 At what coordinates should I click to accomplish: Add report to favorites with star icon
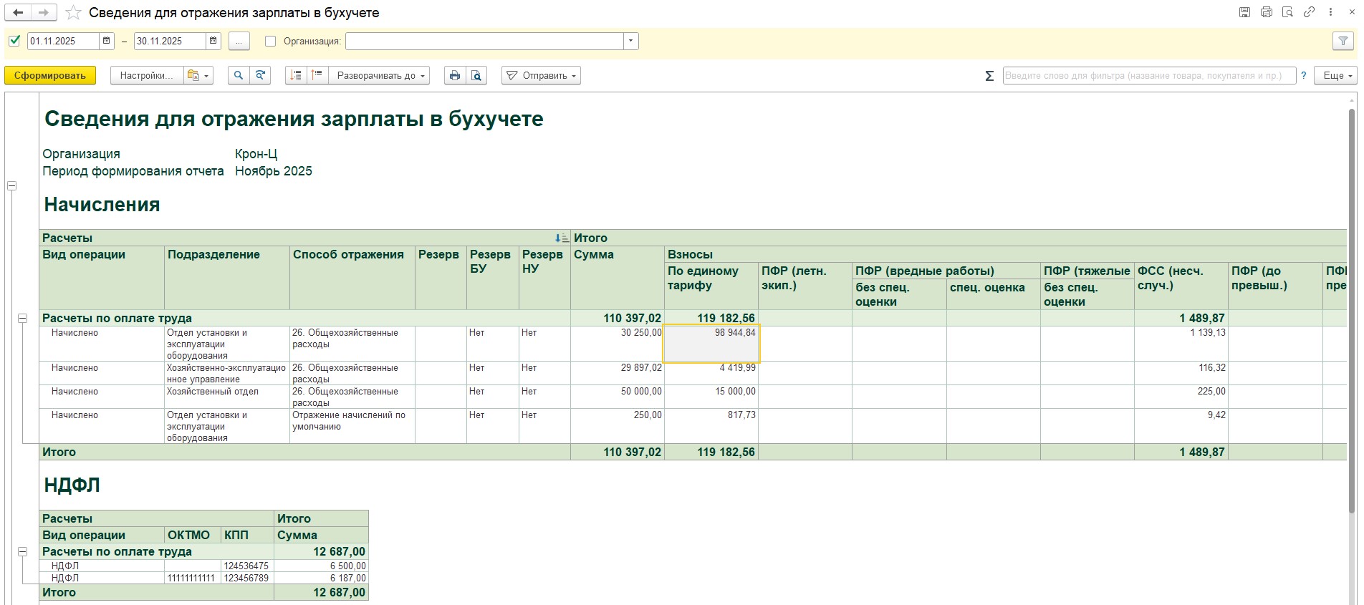[73, 13]
